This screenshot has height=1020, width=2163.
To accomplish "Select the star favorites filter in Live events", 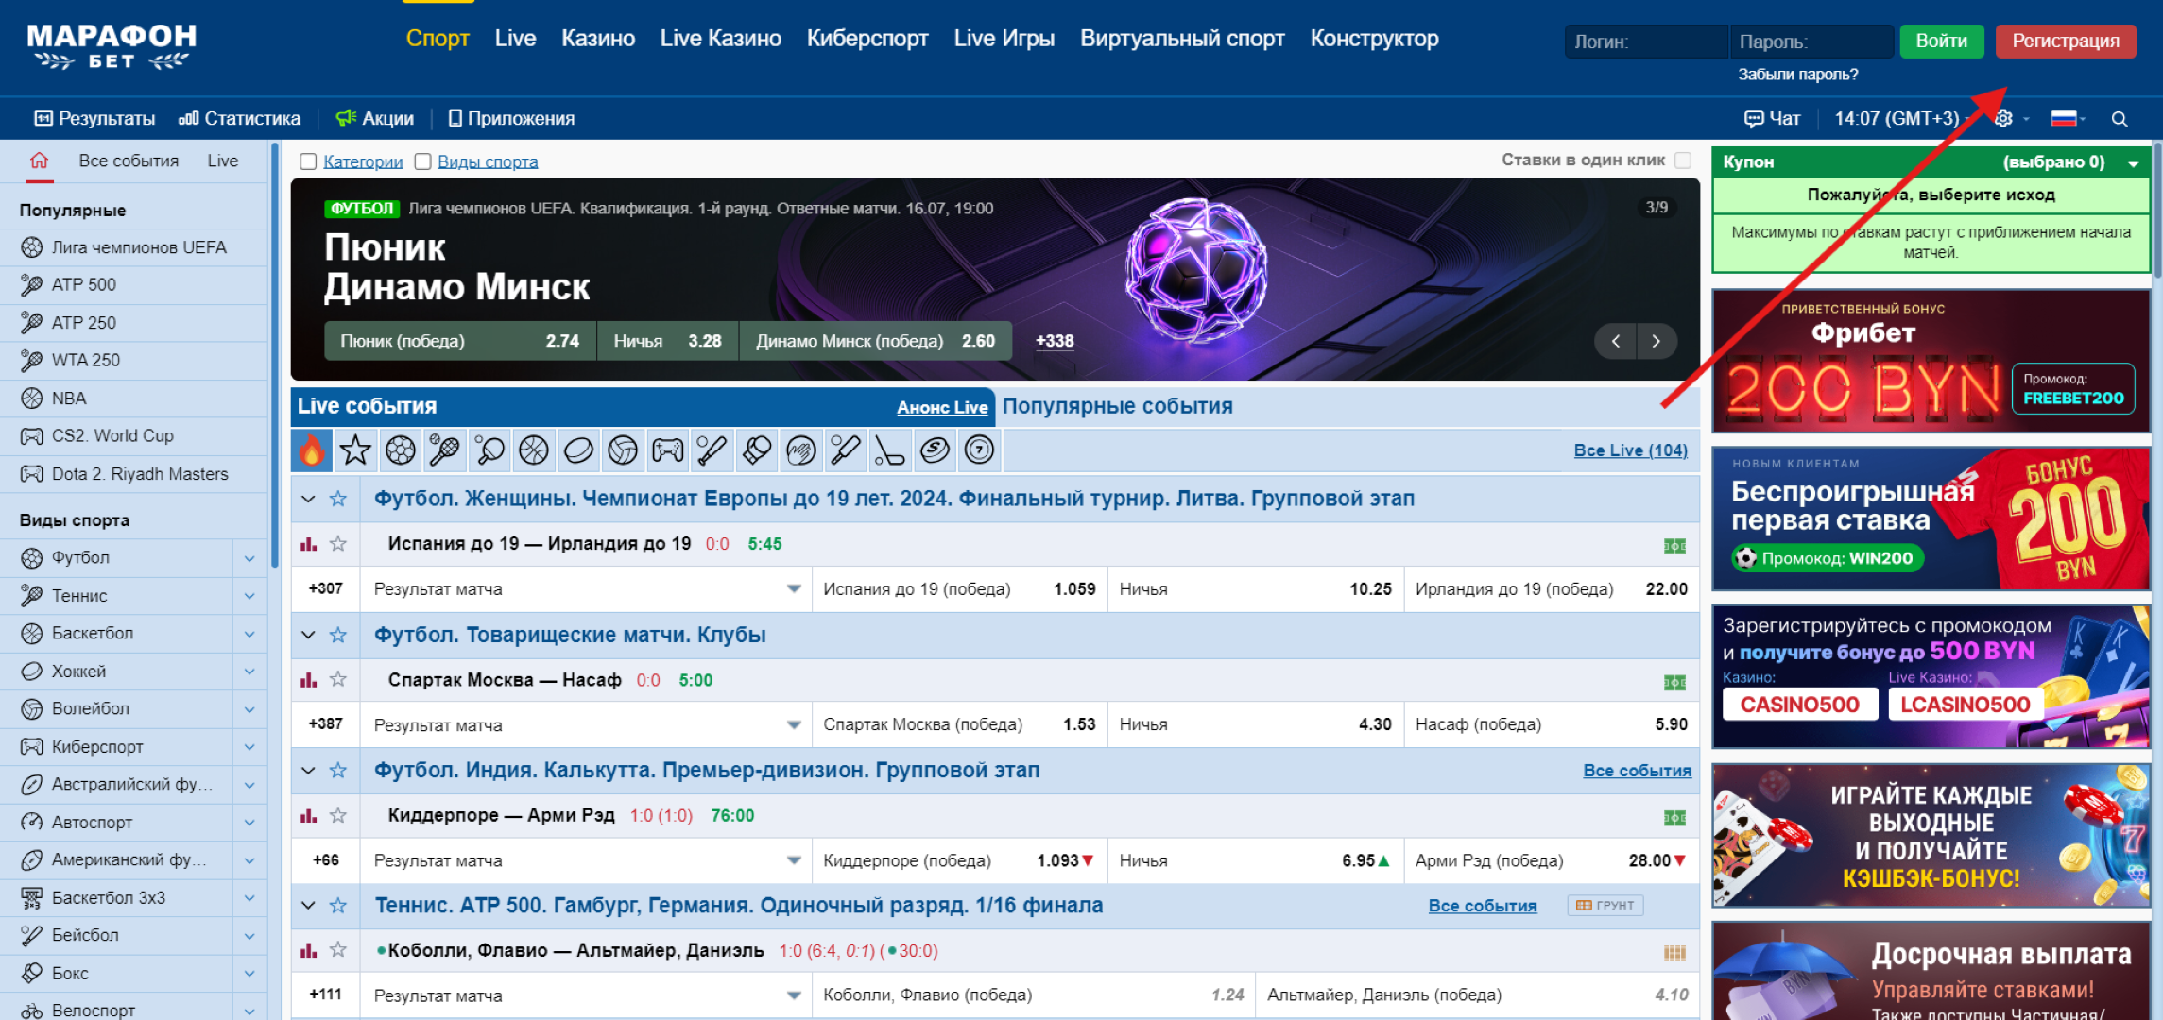I will (x=355, y=450).
